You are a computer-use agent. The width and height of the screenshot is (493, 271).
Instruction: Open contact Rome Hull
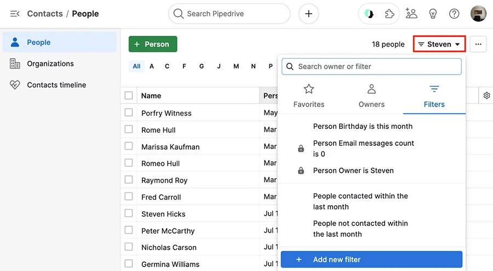coord(158,130)
